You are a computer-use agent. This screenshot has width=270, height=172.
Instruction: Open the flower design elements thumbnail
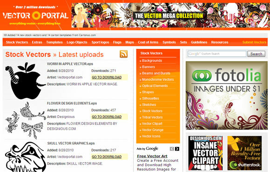tap(25, 120)
